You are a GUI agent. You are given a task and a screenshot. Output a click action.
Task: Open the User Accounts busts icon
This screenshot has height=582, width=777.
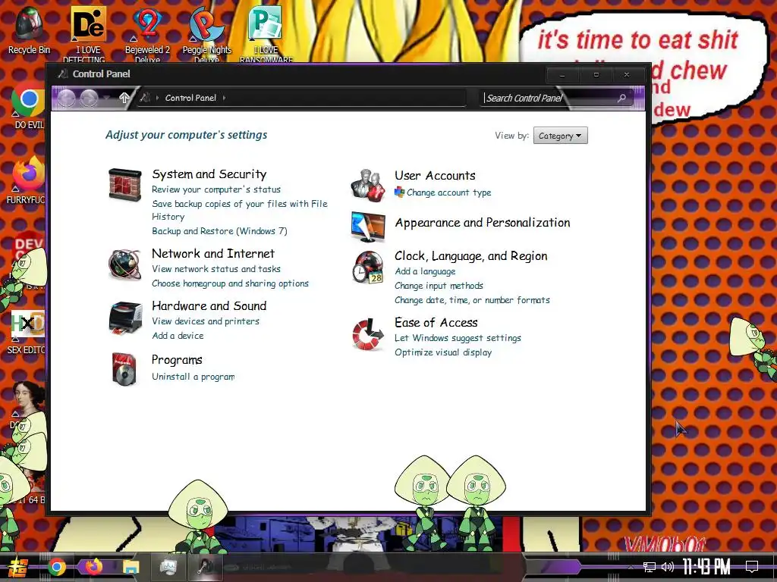click(x=368, y=185)
